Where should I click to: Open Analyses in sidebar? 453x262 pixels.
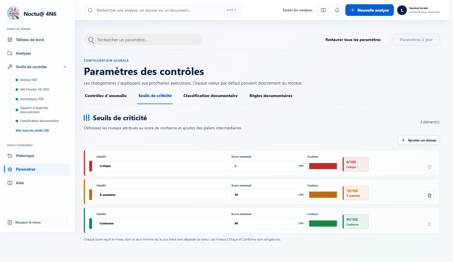tap(37, 53)
